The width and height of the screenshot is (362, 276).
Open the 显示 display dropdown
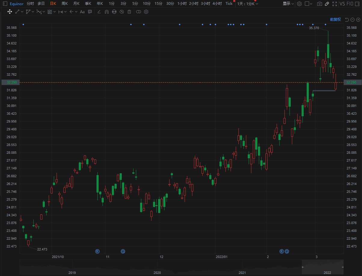click(288, 4)
